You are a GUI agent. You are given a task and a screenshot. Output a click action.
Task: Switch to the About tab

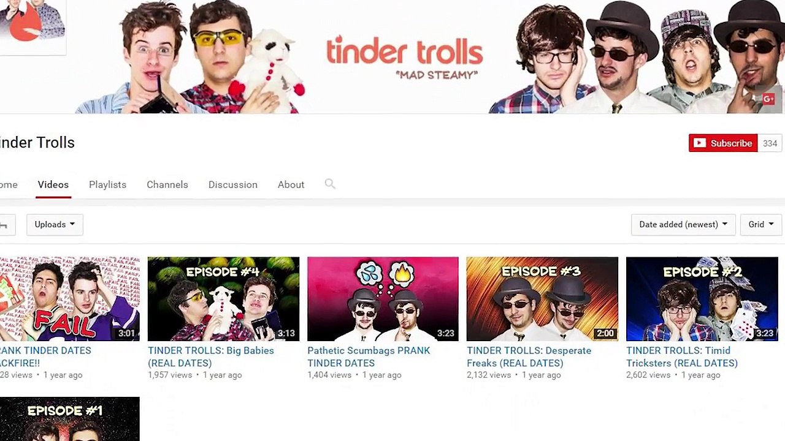(x=291, y=184)
